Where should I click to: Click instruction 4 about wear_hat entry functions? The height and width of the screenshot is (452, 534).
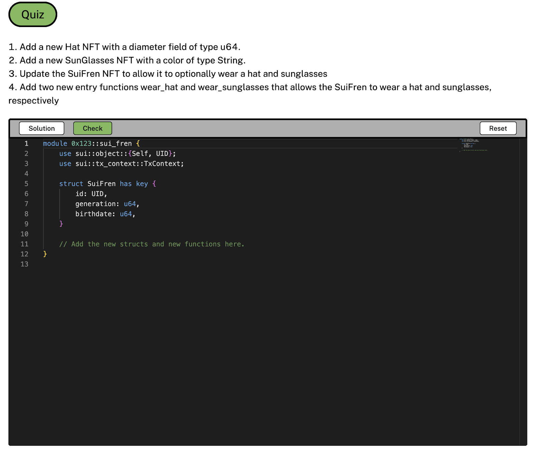click(250, 94)
